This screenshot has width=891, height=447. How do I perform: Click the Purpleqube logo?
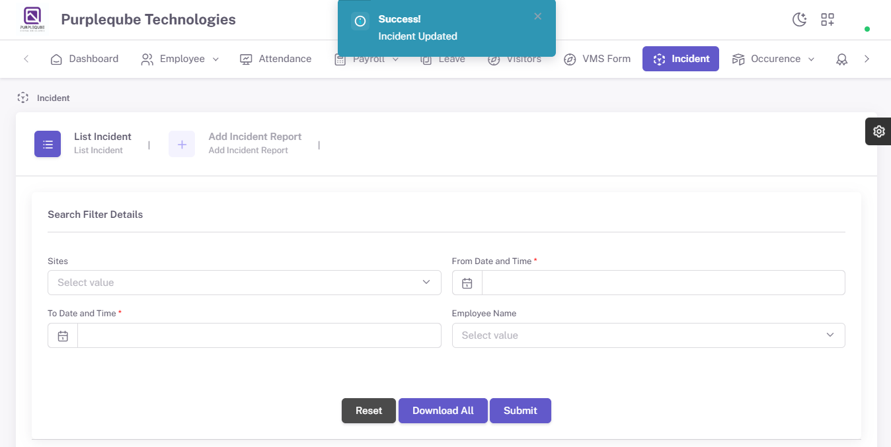[32, 19]
